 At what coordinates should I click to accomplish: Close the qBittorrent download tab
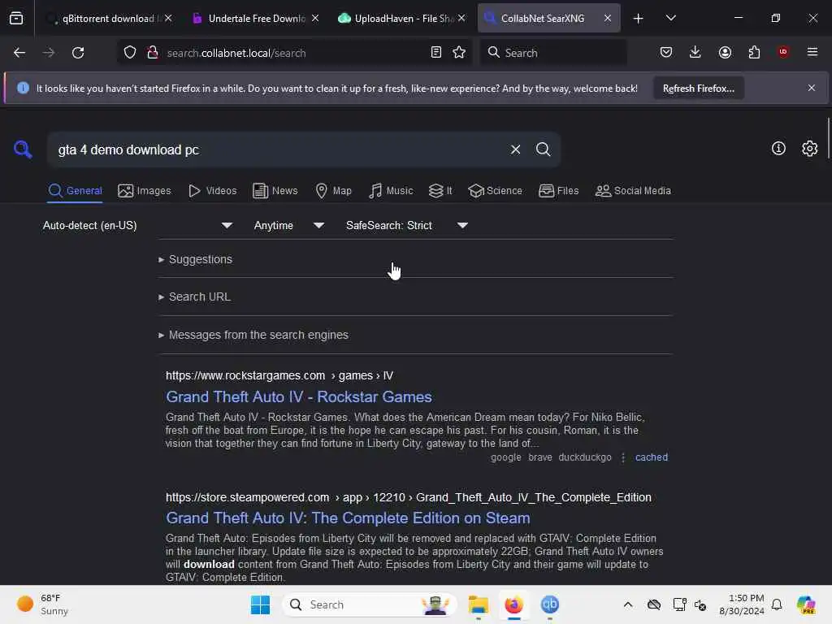(x=168, y=18)
